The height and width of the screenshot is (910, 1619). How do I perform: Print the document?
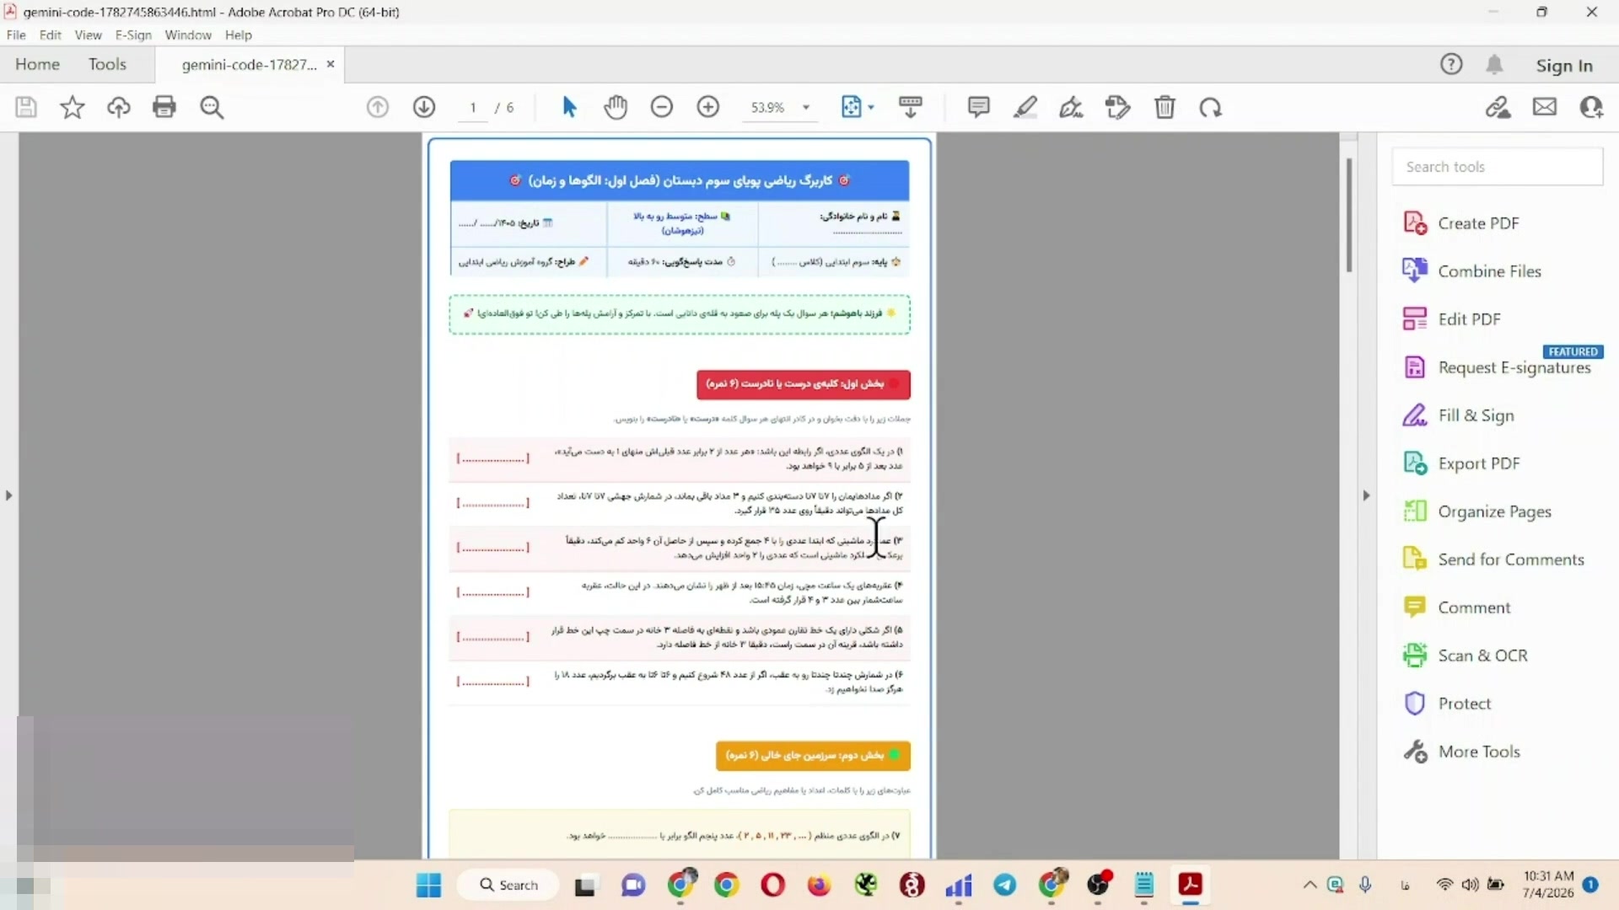(x=164, y=107)
